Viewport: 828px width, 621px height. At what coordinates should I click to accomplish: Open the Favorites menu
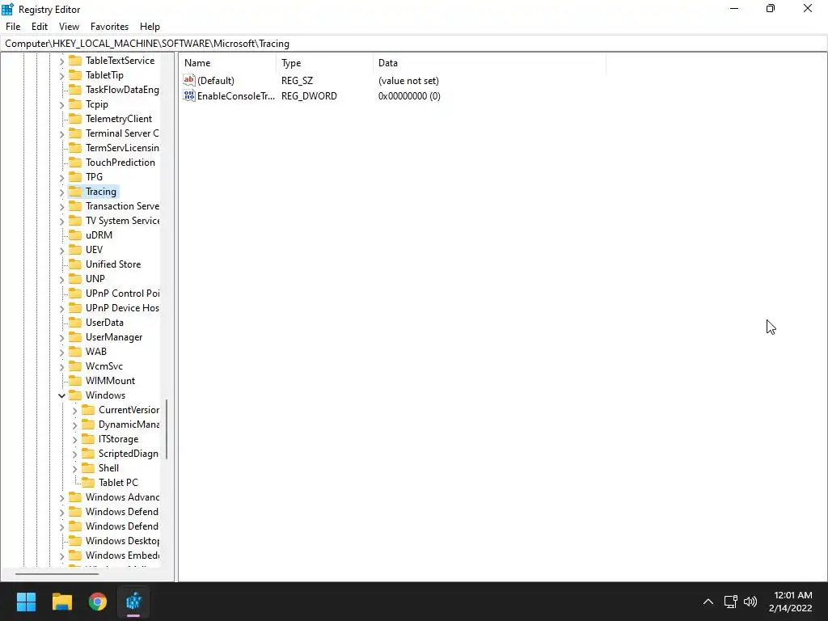(x=109, y=27)
